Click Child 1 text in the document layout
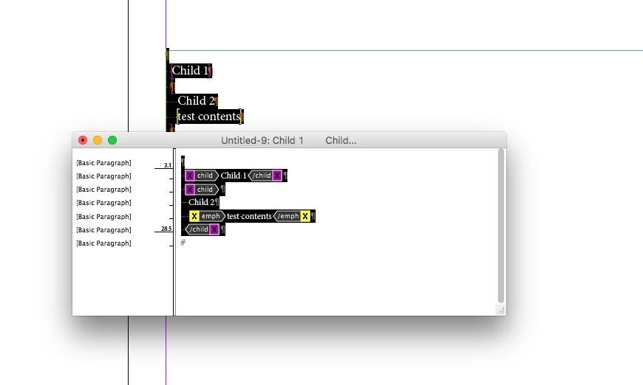643x385 pixels. click(x=190, y=71)
